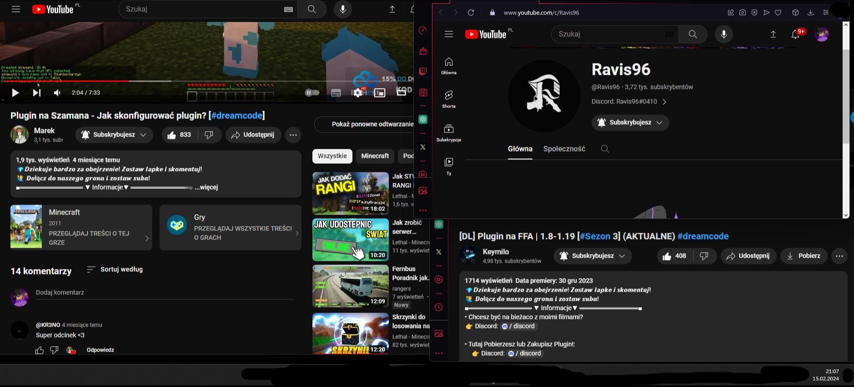Browse all gaming content via Gry card
Image resolution: width=854 pixels, height=387 pixels.
[231, 227]
